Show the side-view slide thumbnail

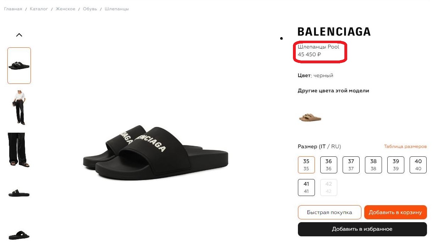(19, 193)
